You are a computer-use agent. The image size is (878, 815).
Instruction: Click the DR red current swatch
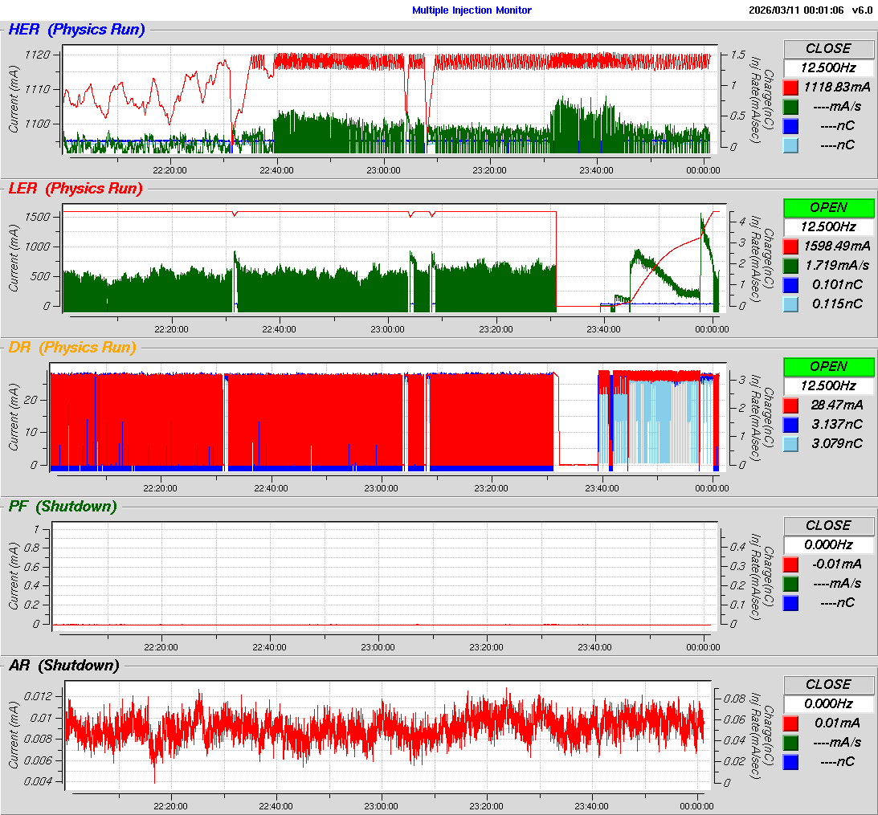[790, 405]
